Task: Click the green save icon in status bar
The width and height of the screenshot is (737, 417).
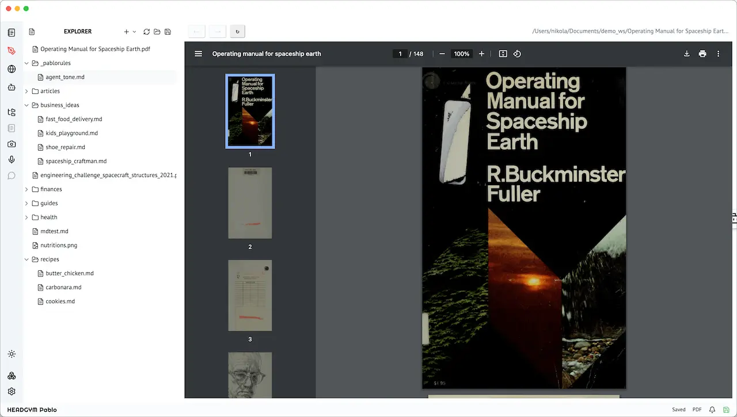Action: coord(726,410)
